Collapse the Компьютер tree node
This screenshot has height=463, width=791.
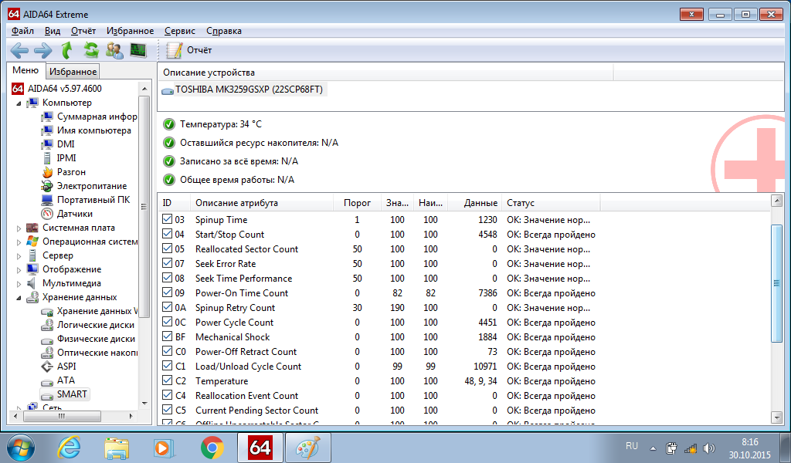19,103
